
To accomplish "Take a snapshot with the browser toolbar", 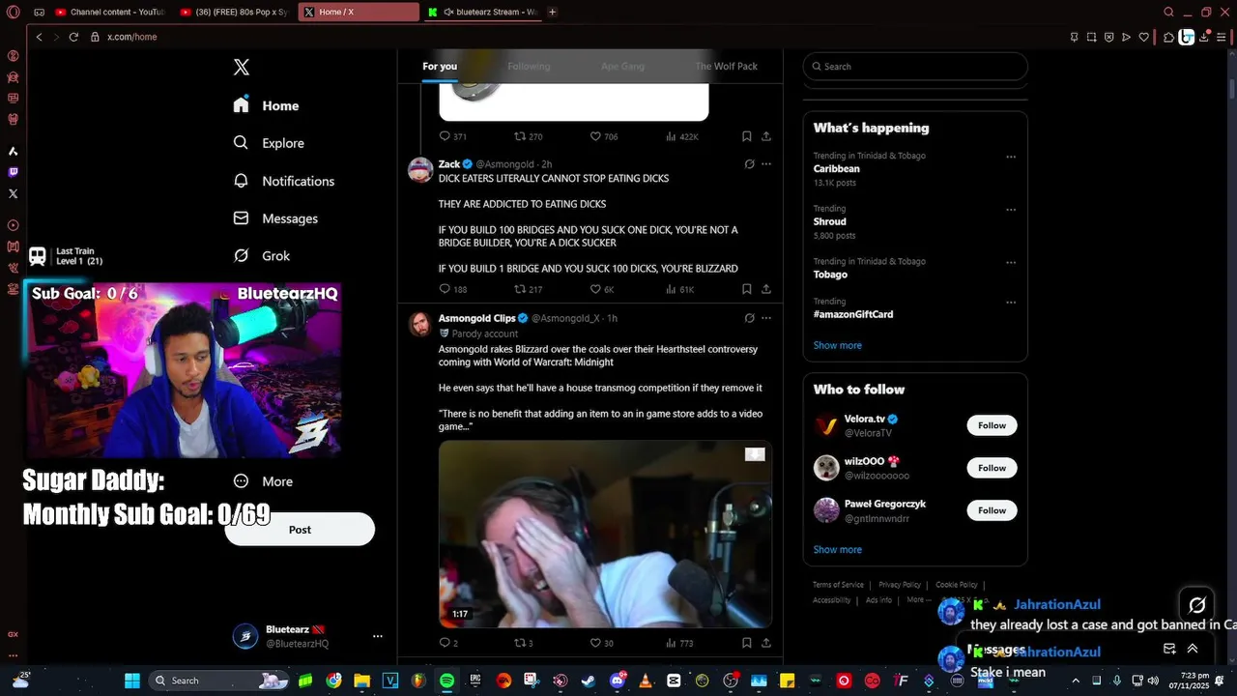I will pyautogui.click(x=1091, y=37).
